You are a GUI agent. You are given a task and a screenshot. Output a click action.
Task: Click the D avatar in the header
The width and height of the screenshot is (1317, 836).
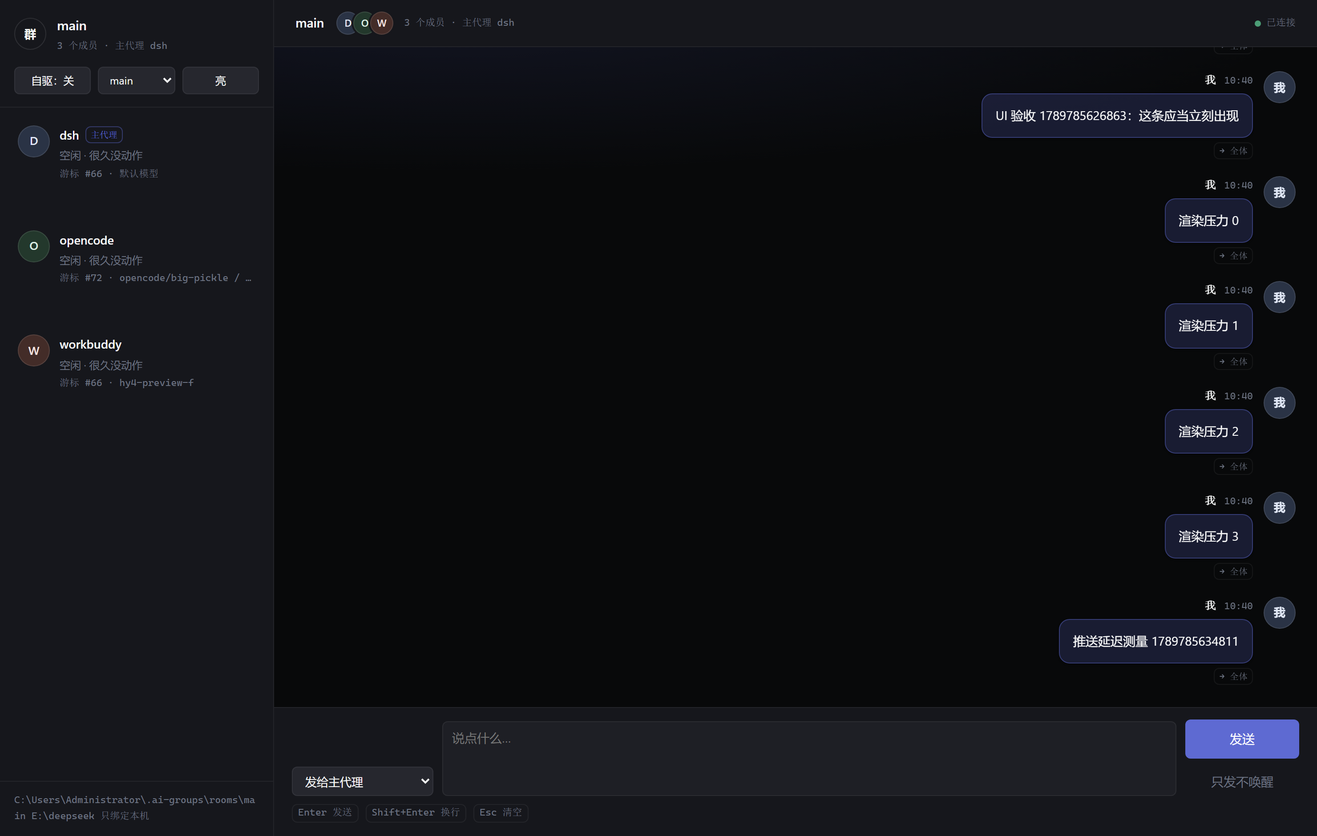tap(347, 23)
